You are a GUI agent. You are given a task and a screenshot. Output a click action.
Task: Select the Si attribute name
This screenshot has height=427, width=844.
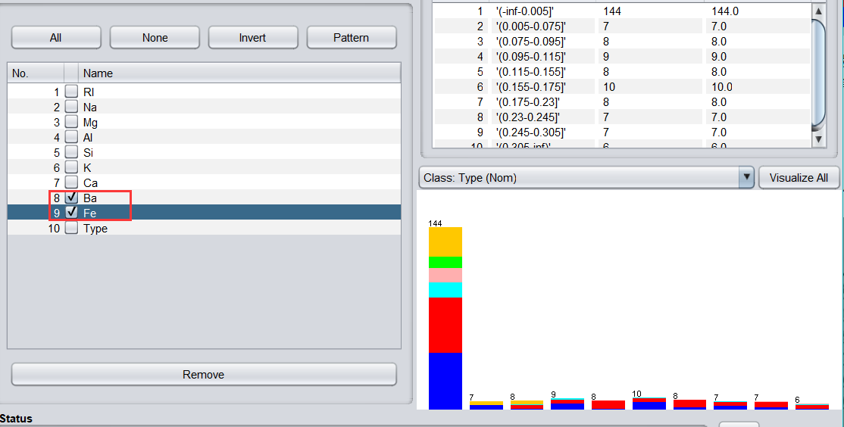(89, 153)
